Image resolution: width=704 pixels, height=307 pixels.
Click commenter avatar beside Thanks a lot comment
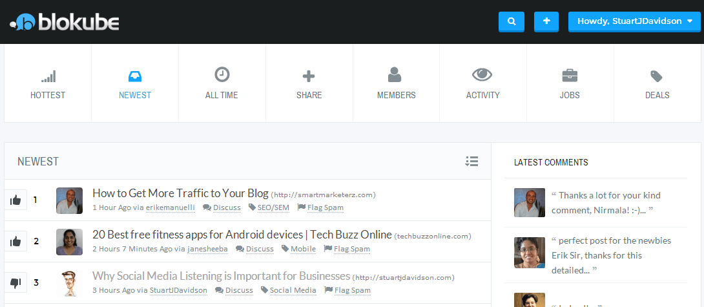point(530,202)
